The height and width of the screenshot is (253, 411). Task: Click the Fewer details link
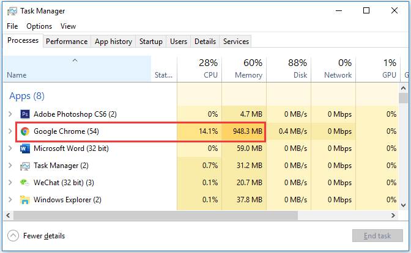(x=44, y=236)
